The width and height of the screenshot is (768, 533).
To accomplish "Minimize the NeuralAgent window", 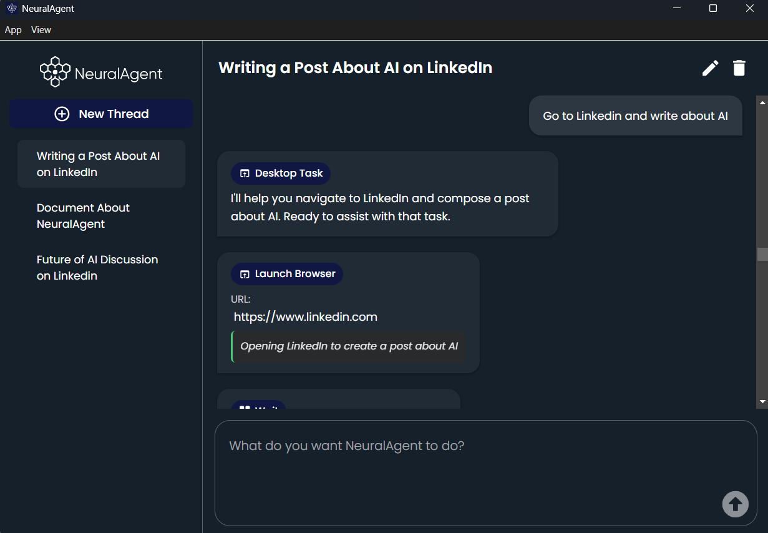I will 677,9.
